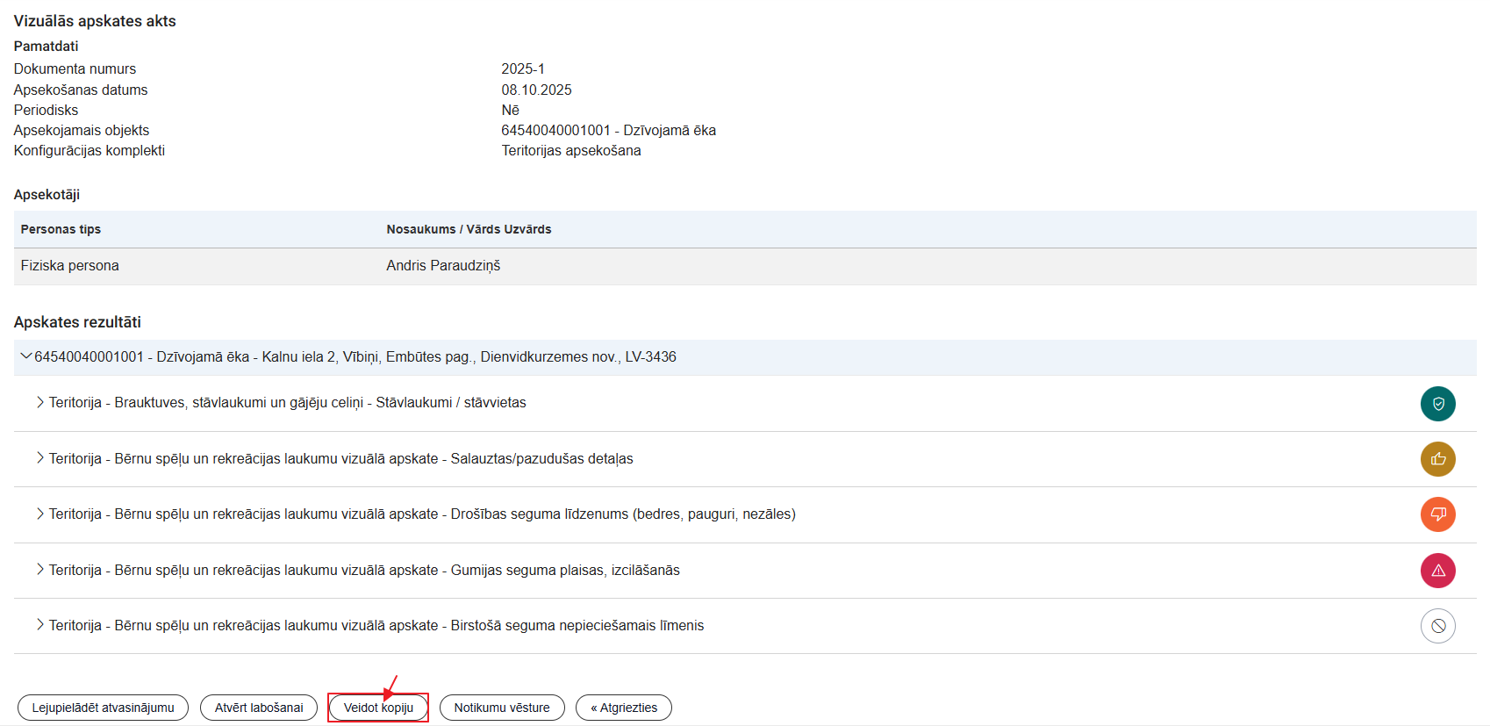
Task: Click the Teritorija Stāvlaukumi / stāvvietas row text
Action: click(287, 403)
